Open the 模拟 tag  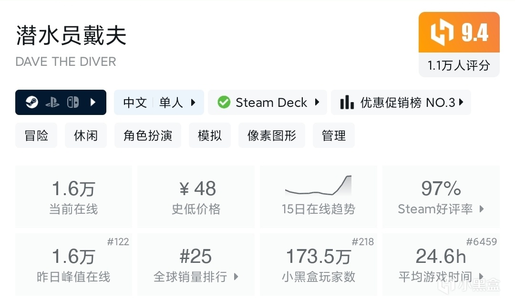[210, 135]
